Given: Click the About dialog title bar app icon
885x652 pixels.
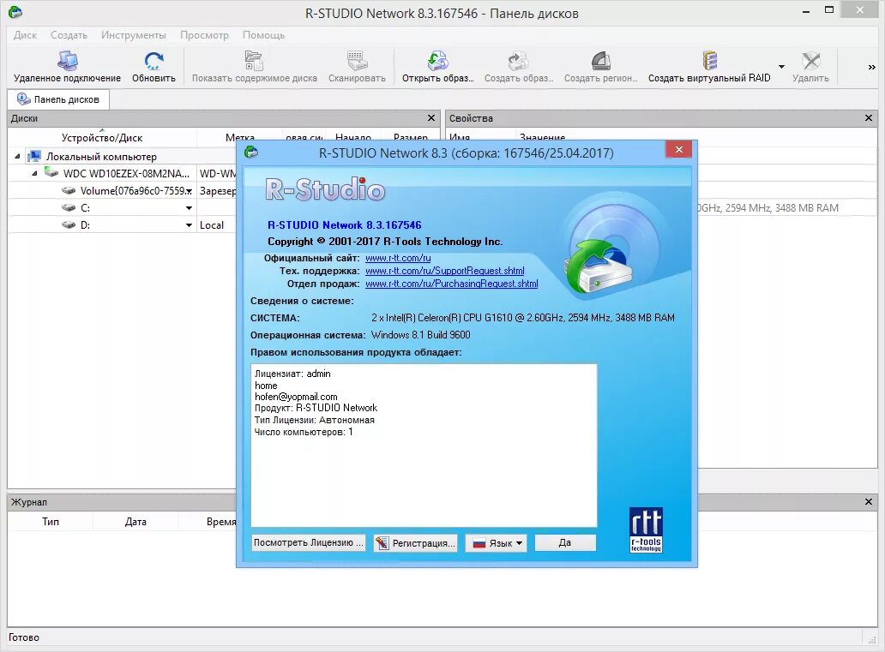Looking at the screenshot, I should click(x=251, y=153).
